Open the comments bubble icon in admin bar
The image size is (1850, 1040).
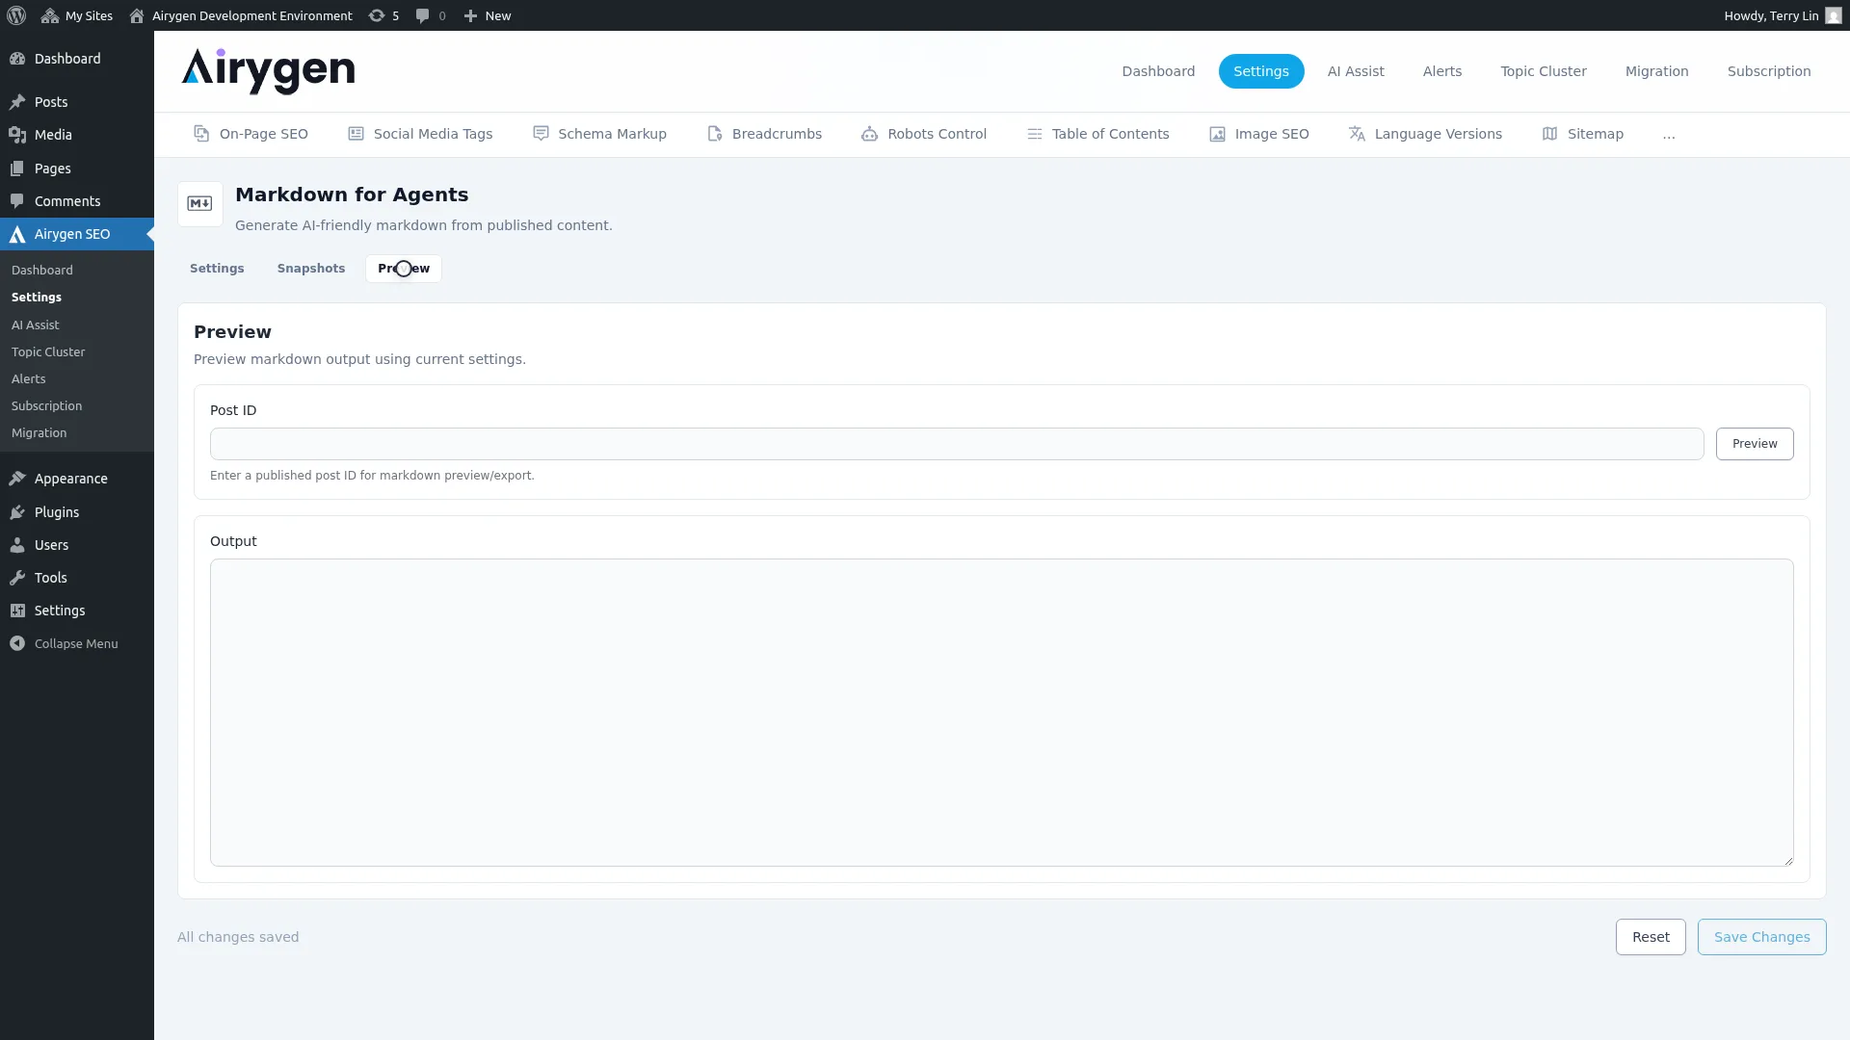(422, 15)
